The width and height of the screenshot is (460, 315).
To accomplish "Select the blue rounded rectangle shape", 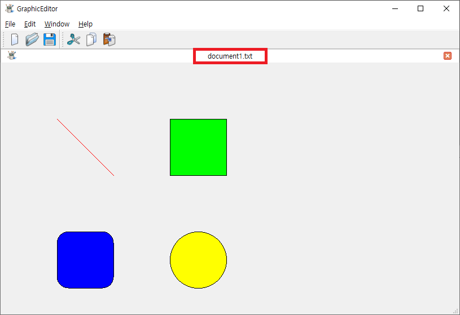I will pos(85,260).
